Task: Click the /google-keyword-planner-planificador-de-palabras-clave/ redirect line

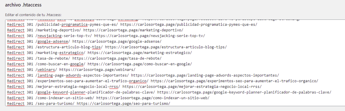Action: point(169,92)
